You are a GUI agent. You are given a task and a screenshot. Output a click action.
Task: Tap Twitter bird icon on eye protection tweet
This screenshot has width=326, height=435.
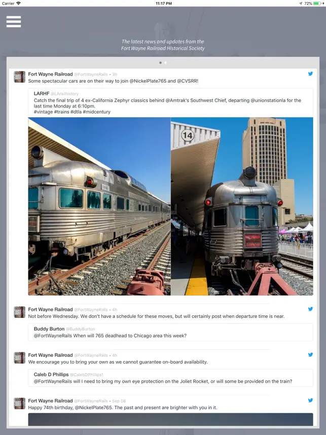310,355
